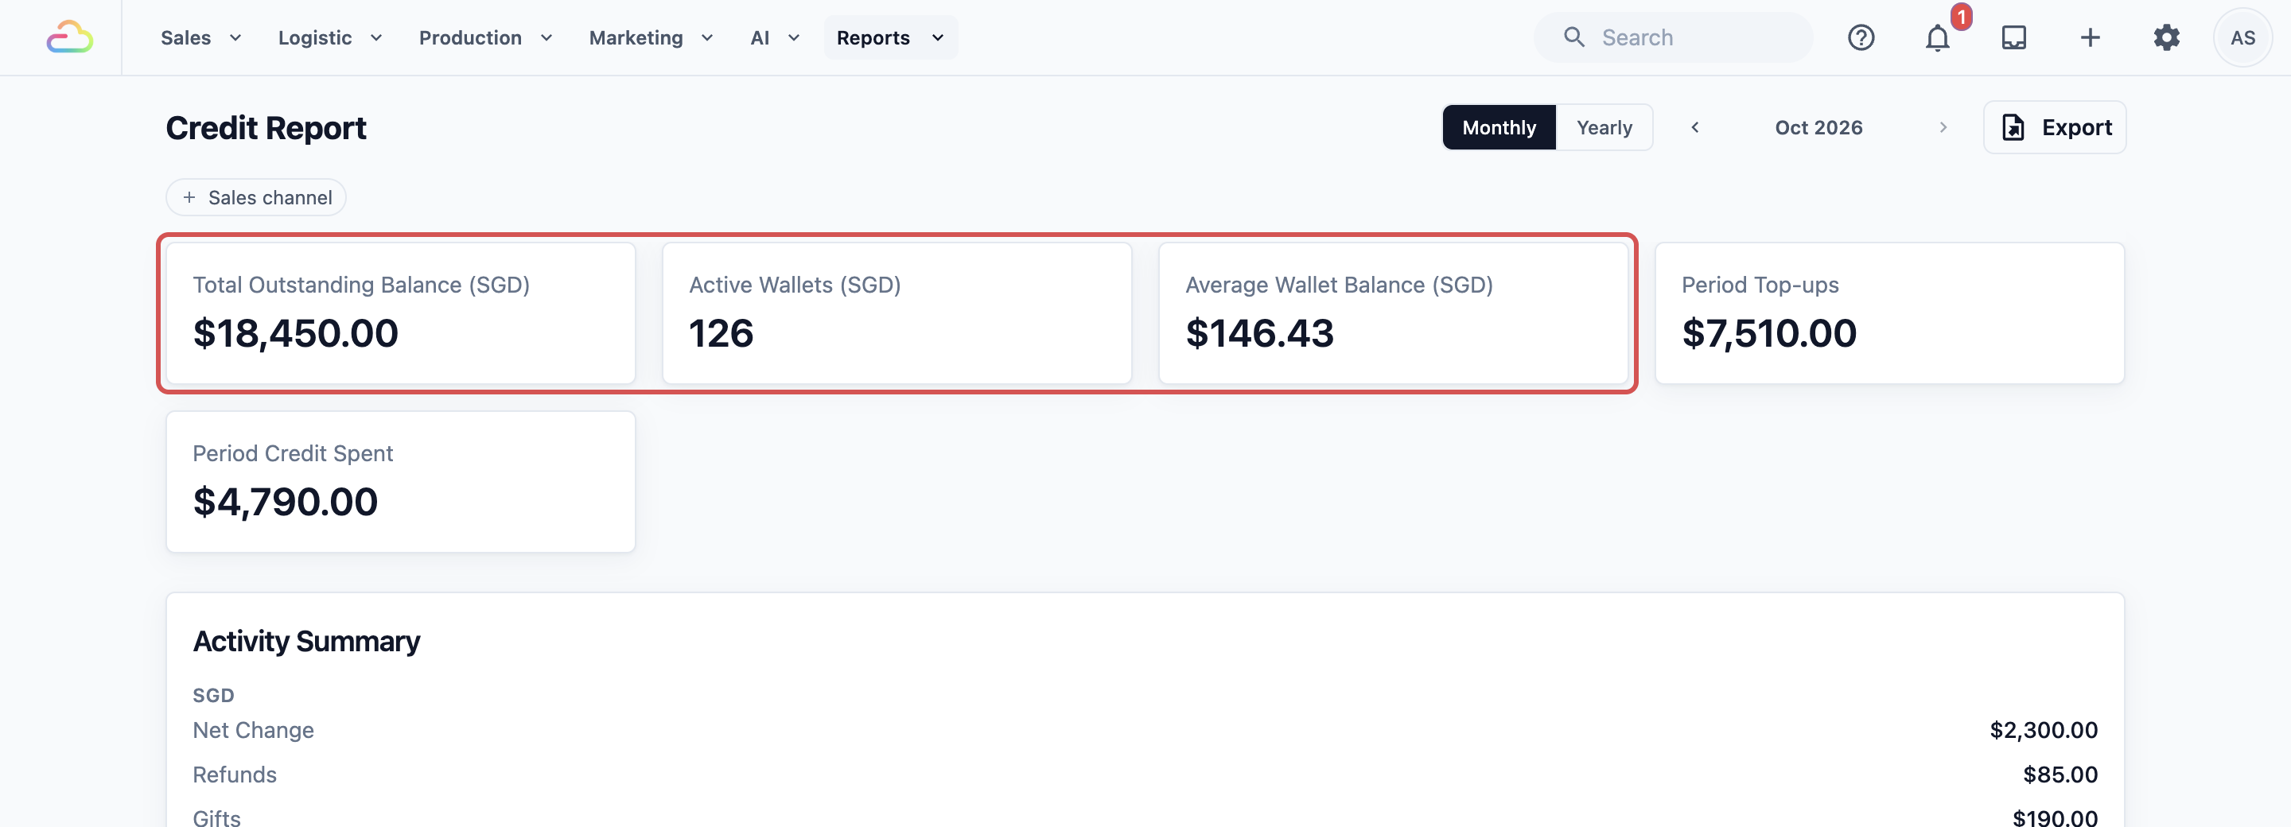Add a Sales channel filter
The image size is (2291, 827).
tap(256, 197)
